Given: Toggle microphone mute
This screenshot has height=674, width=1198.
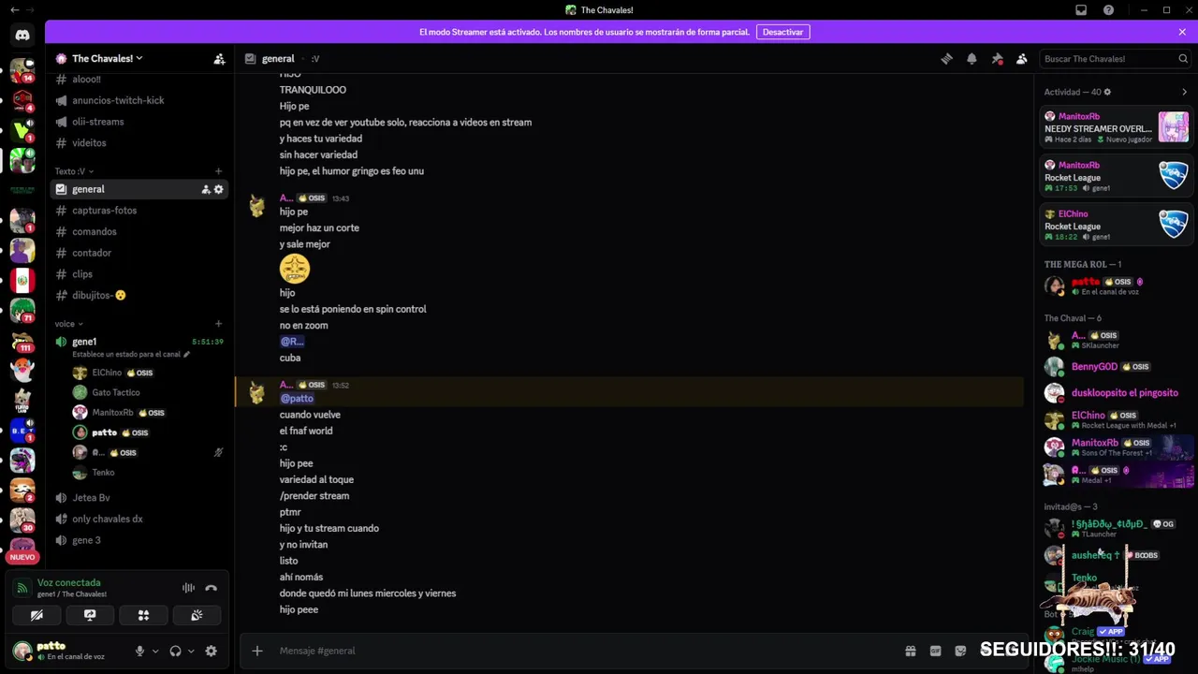Looking at the screenshot, I should [x=139, y=651].
